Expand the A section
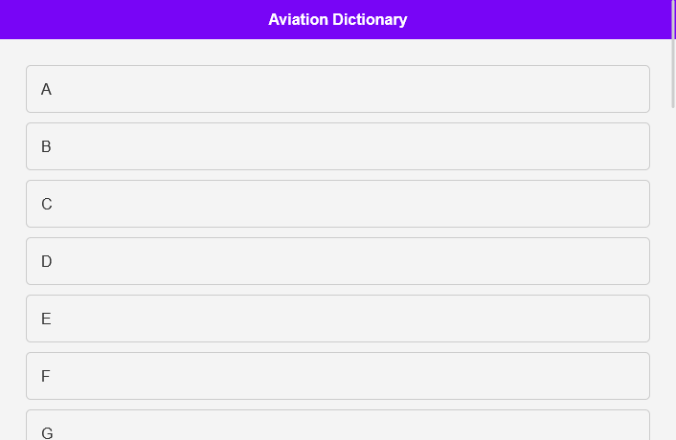 coord(337,89)
